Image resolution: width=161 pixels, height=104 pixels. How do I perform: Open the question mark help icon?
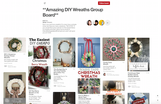click(157, 100)
